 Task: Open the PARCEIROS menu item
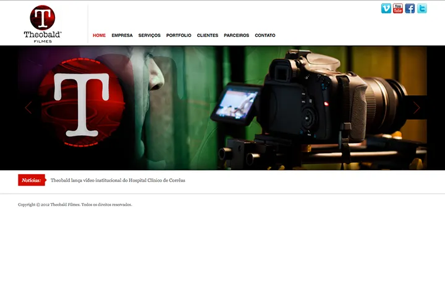(x=236, y=35)
